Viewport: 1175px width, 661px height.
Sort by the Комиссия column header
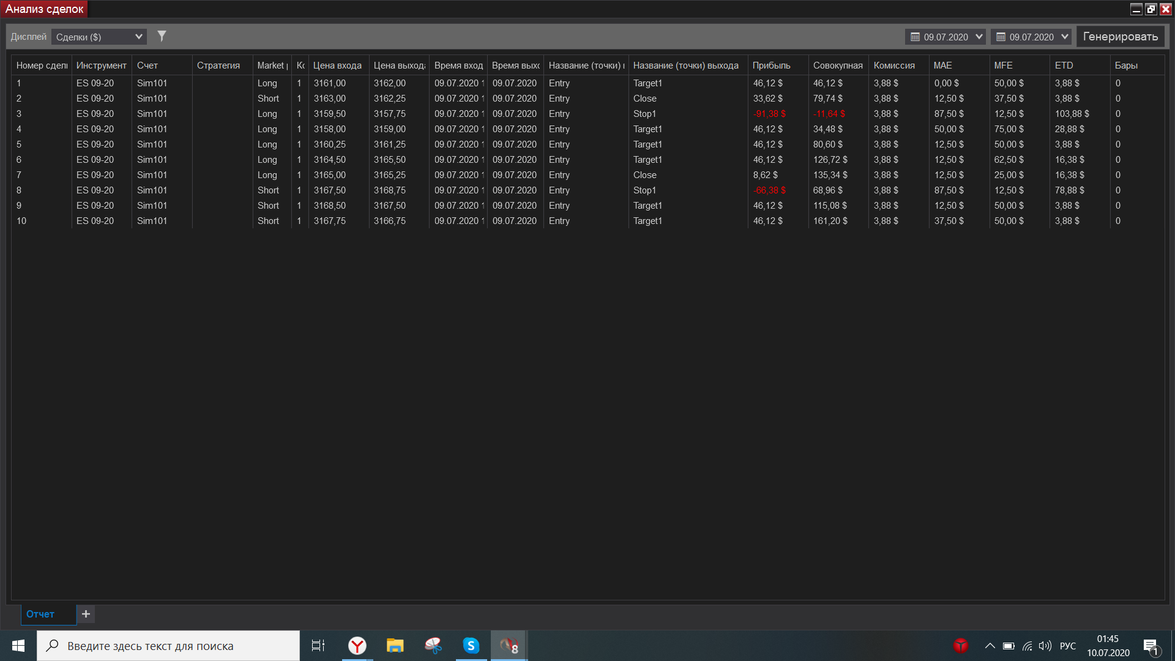pyautogui.click(x=893, y=65)
